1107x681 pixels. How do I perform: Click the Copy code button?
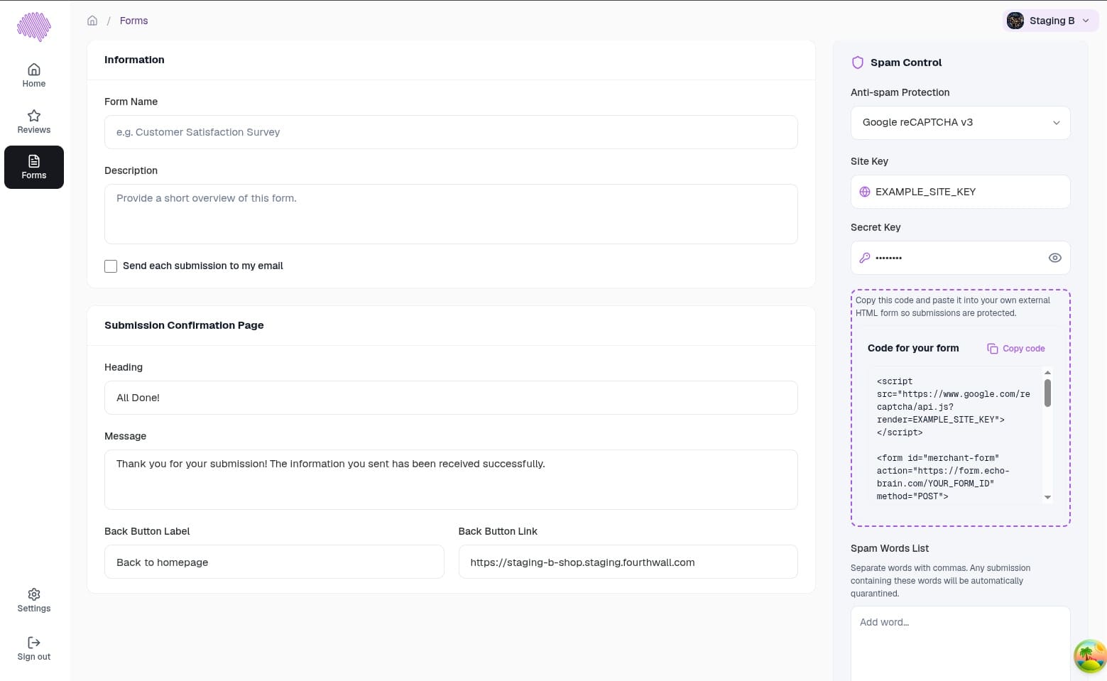click(x=1016, y=349)
